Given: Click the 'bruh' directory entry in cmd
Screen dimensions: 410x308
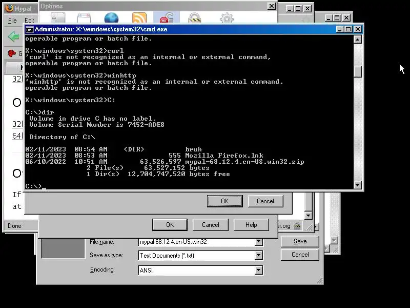Looking at the screenshot, I should pos(194,149).
